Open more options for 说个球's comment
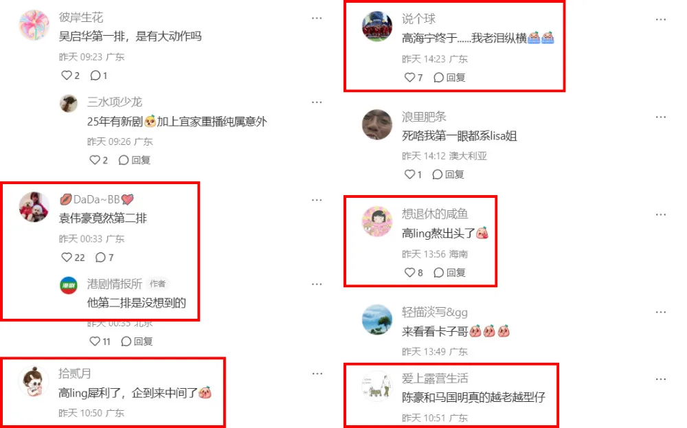This screenshot has width=687, height=428. point(661,20)
